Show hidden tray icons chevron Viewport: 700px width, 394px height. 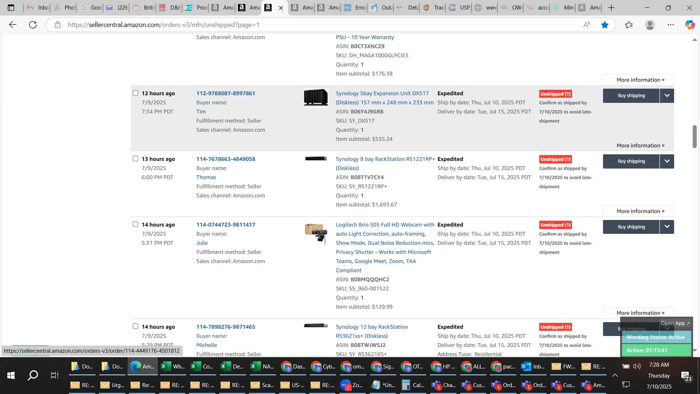pyautogui.click(x=615, y=375)
